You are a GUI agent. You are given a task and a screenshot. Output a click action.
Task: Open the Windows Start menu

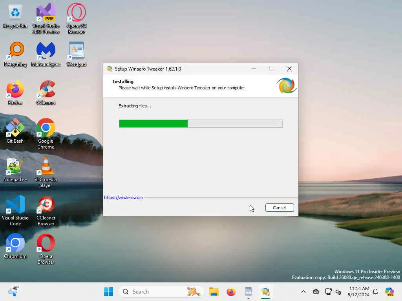click(108, 292)
